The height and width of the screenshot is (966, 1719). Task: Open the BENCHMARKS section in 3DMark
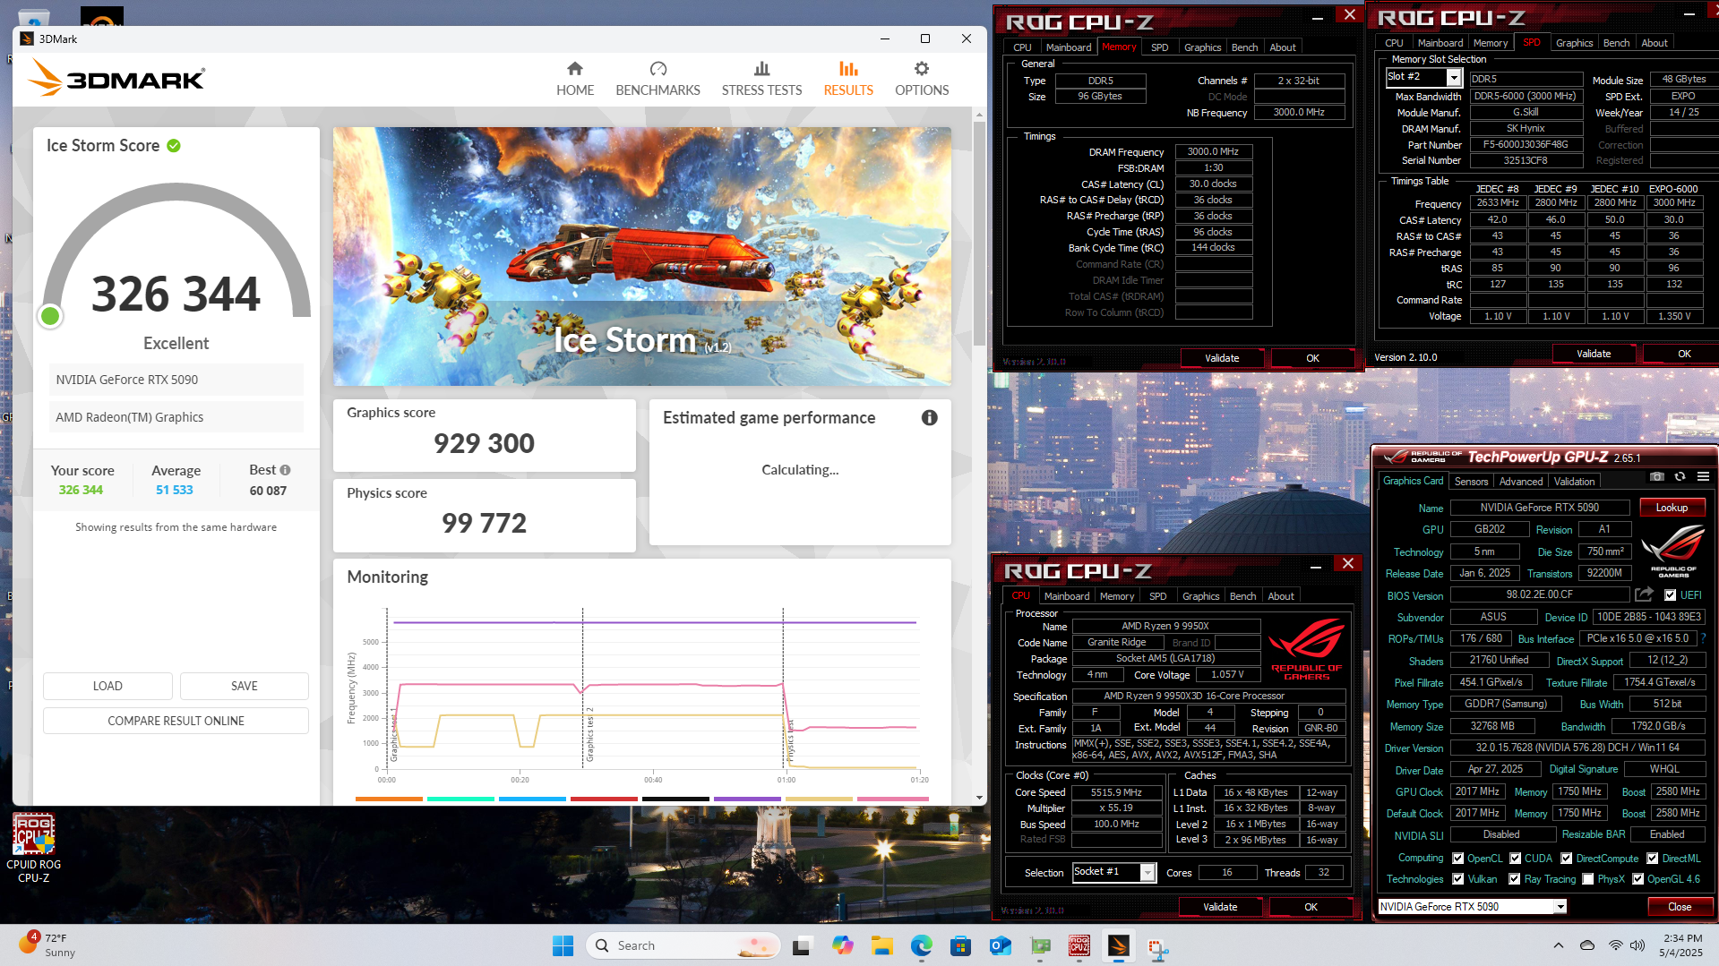click(658, 79)
